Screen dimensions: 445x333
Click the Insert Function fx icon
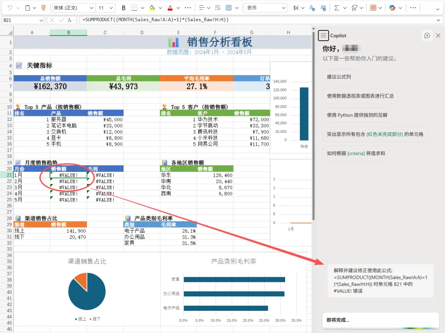coord(70,20)
